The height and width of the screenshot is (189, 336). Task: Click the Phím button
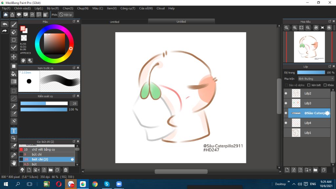pyautogui.click(x=54, y=14)
